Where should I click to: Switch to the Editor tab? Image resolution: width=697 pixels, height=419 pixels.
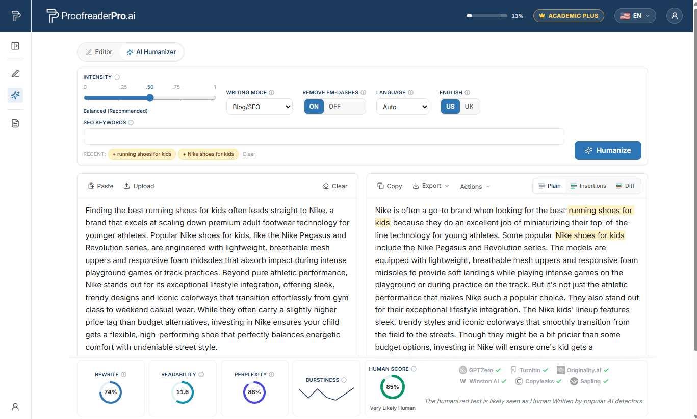pyautogui.click(x=99, y=52)
